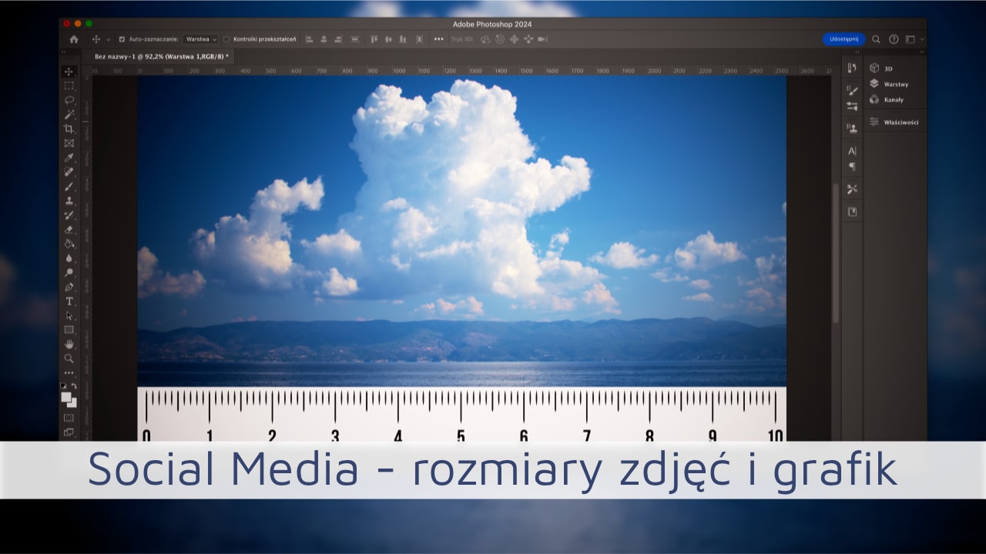This screenshot has height=554, width=986.
Task: Choose the Zoom tool in toolbar
Action: (x=69, y=359)
